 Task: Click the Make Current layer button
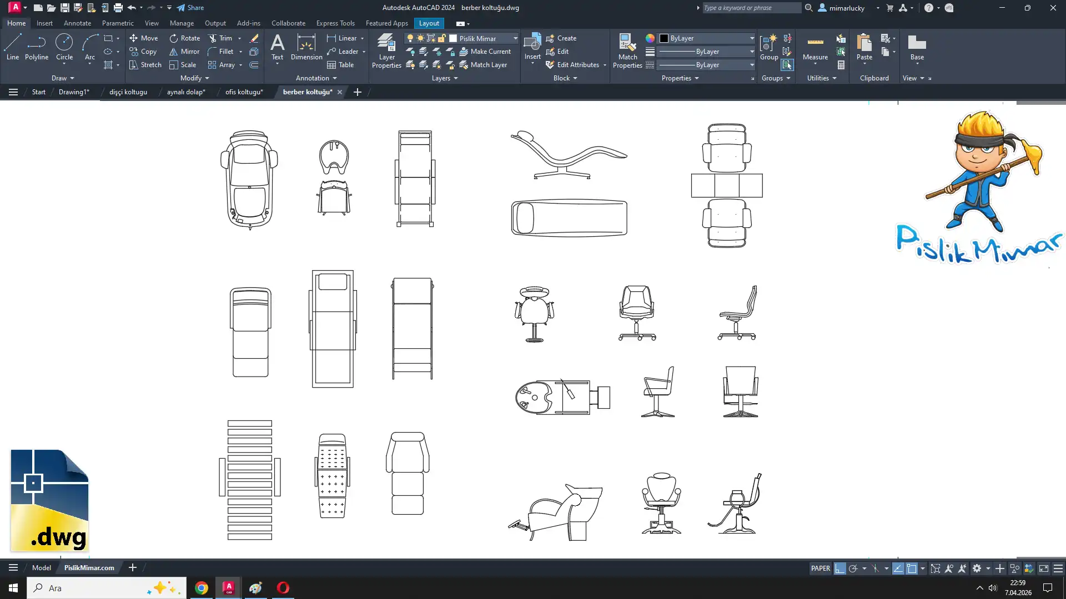485,52
